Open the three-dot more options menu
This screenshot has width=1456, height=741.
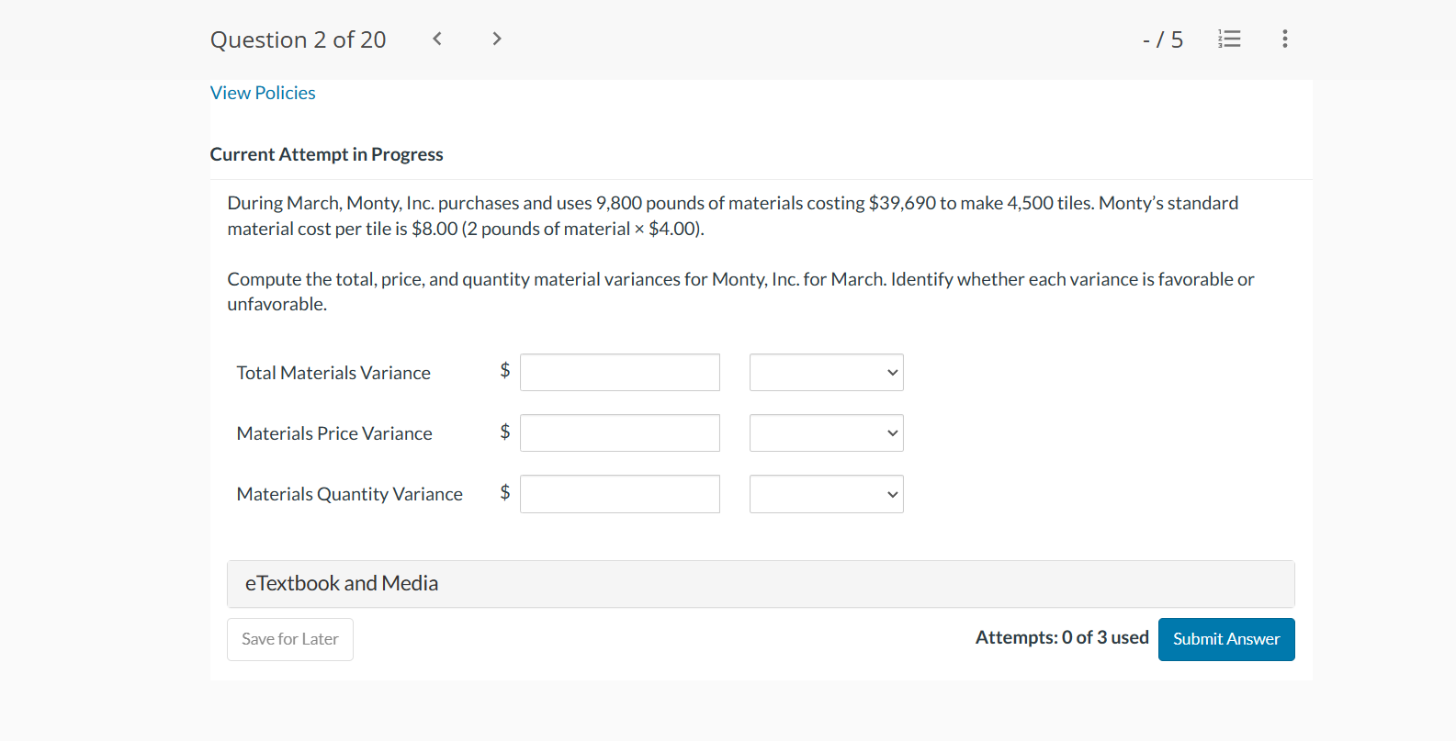tap(1285, 39)
